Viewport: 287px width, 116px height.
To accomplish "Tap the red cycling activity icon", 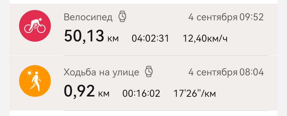I will 35,26.
